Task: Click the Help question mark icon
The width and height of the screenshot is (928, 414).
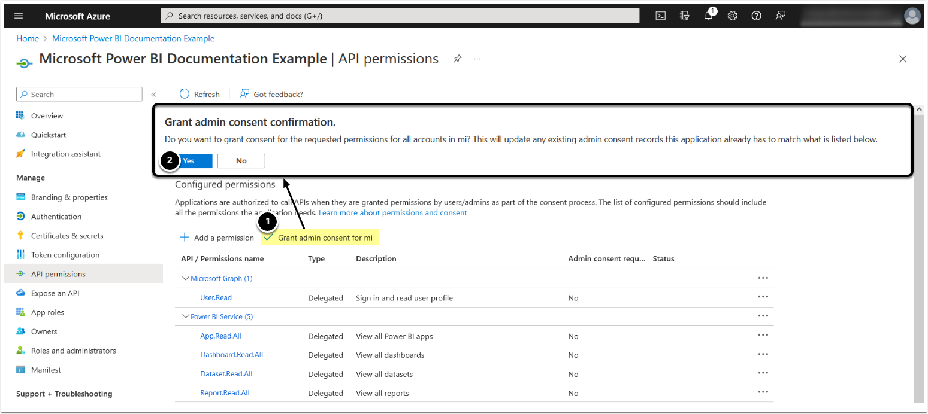Action: 756,16
